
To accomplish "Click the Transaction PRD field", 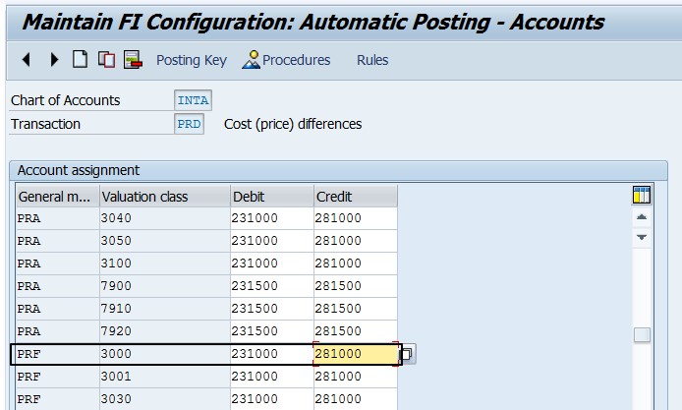I will (189, 124).
